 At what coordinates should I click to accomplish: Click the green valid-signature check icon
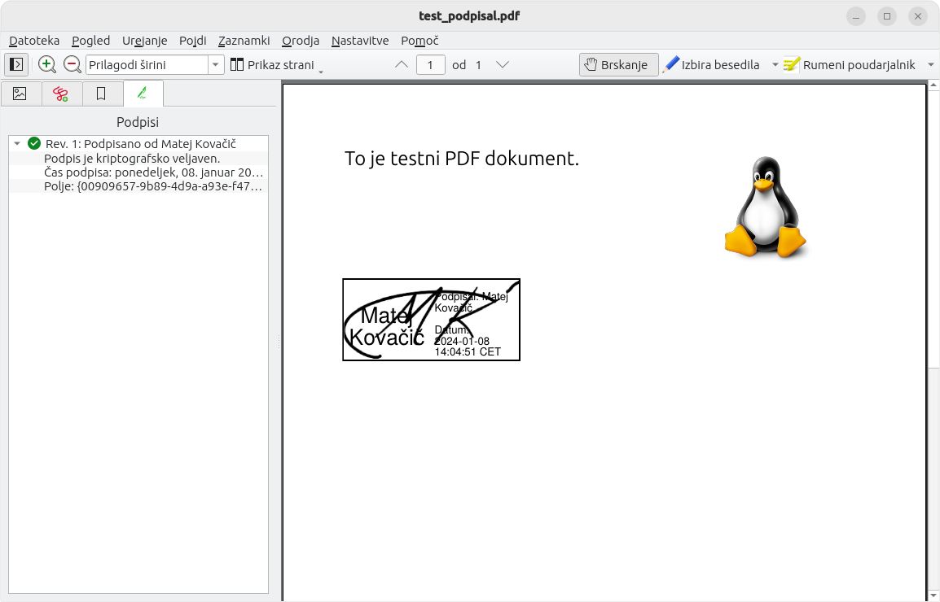coord(34,144)
